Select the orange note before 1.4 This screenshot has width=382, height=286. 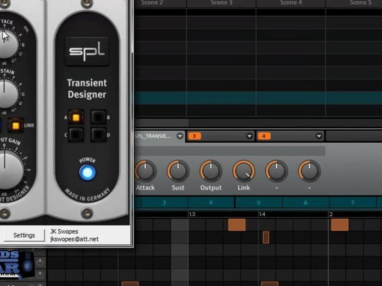point(237,225)
